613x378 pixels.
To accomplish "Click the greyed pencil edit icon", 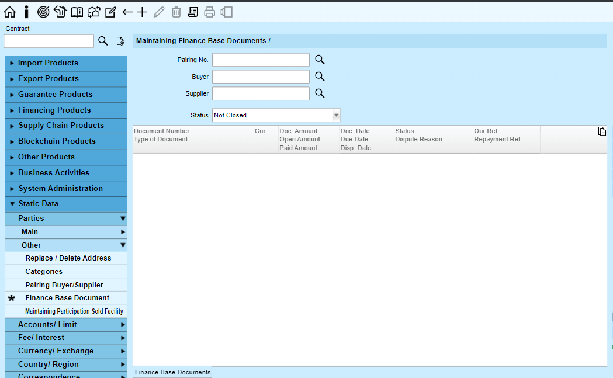I will [x=159, y=12].
